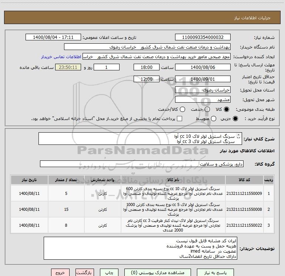Click the تعداد / مقدار column header
This screenshot has height=276, width=285.
coord(66,180)
